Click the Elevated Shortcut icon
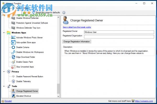 13,96
